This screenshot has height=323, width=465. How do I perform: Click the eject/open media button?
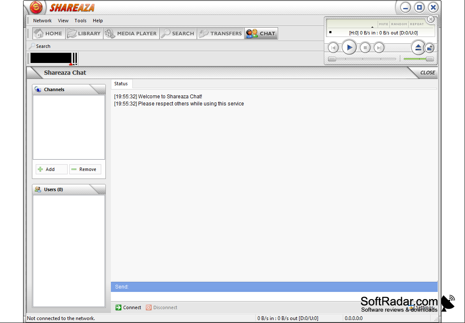click(x=418, y=47)
